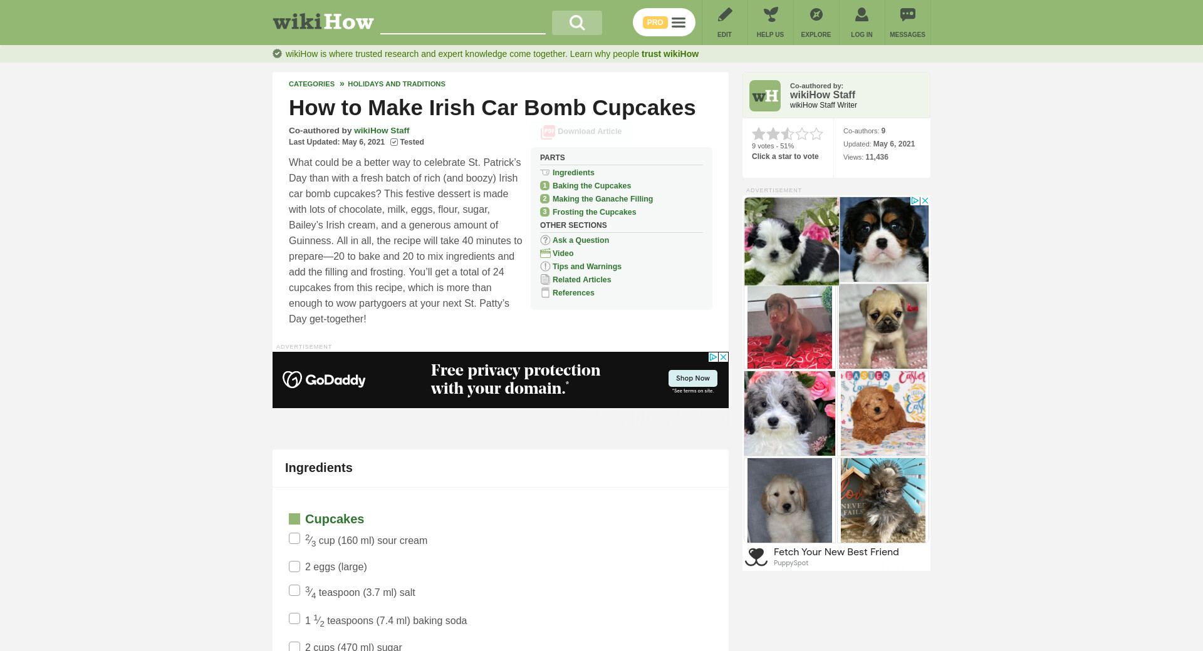This screenshot has height=651, width=1203.
Task: Click Shop Now in GoDaddy ad
Action: click(692, 378)
